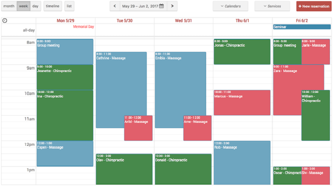Open the date picker calendar icon
The width and height of the screenshot is (333, 187).
pos(161,6)
